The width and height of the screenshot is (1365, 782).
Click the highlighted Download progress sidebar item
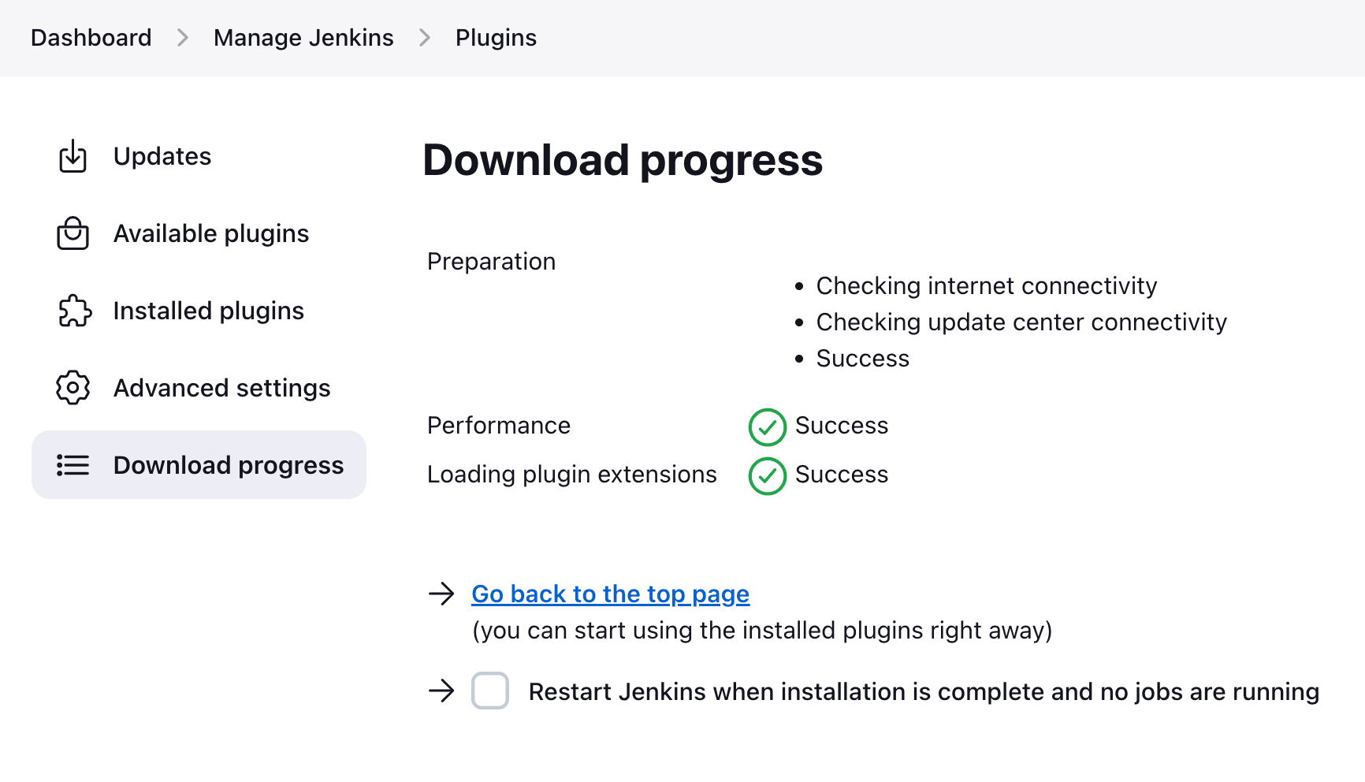(229, 465)
